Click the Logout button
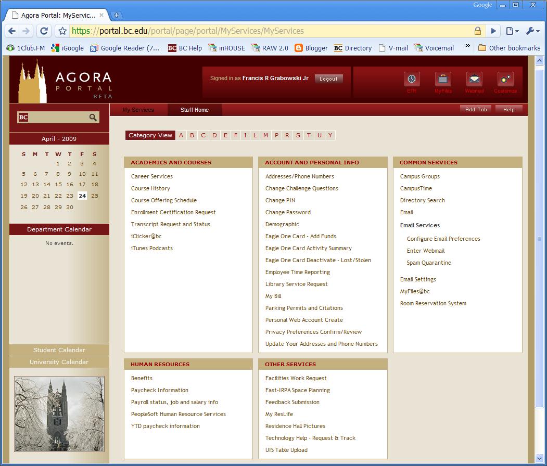547x466 pixels. click(x=328, y=79)
